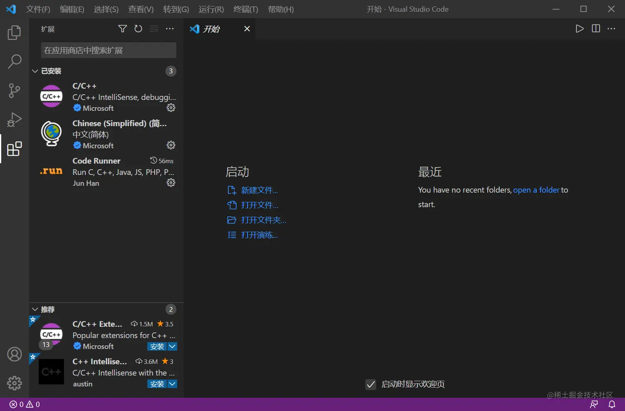Open the Run and Debug view

pyautogui.click(x=14, y=119)
